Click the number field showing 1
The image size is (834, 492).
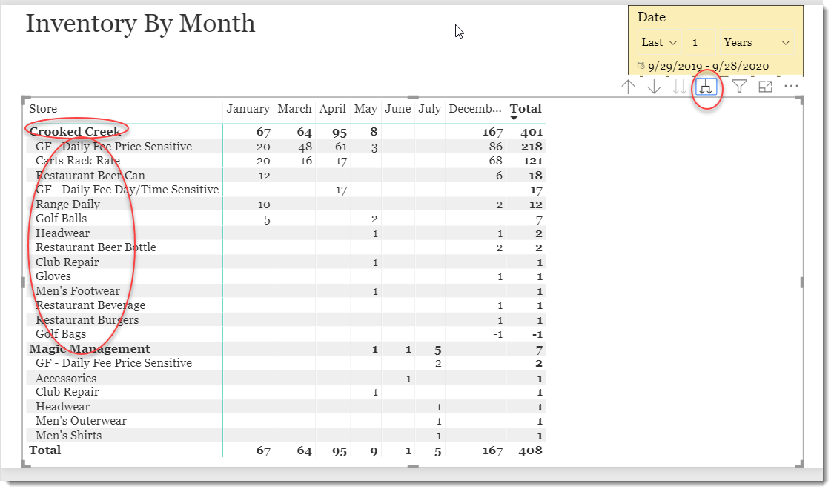pos(697,42)
